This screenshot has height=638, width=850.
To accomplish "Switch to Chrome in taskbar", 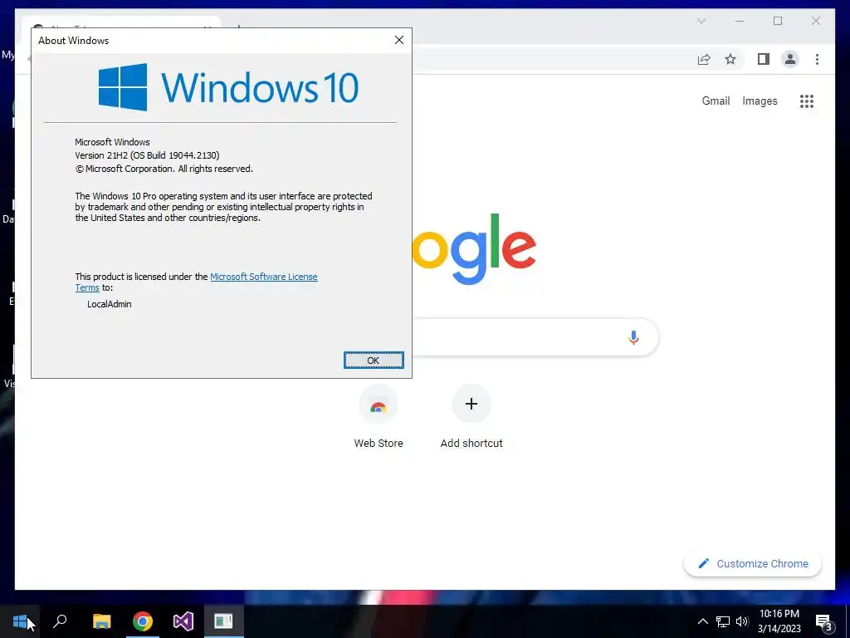I will click(143, 621).
